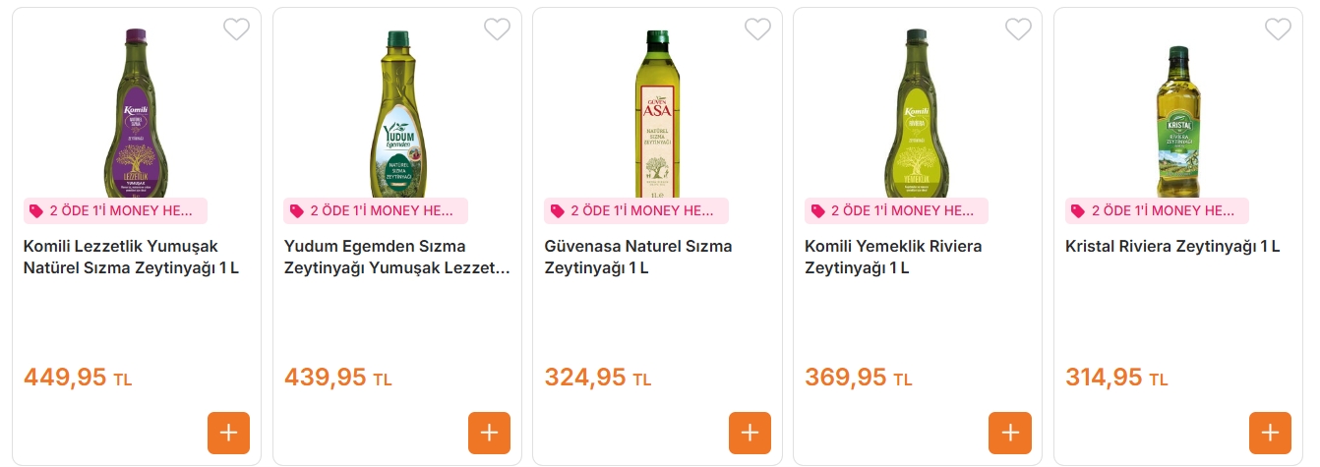Screen dimensions: 1320x467
Task: Click the Güven ASA bottle image
Action: 657,113
